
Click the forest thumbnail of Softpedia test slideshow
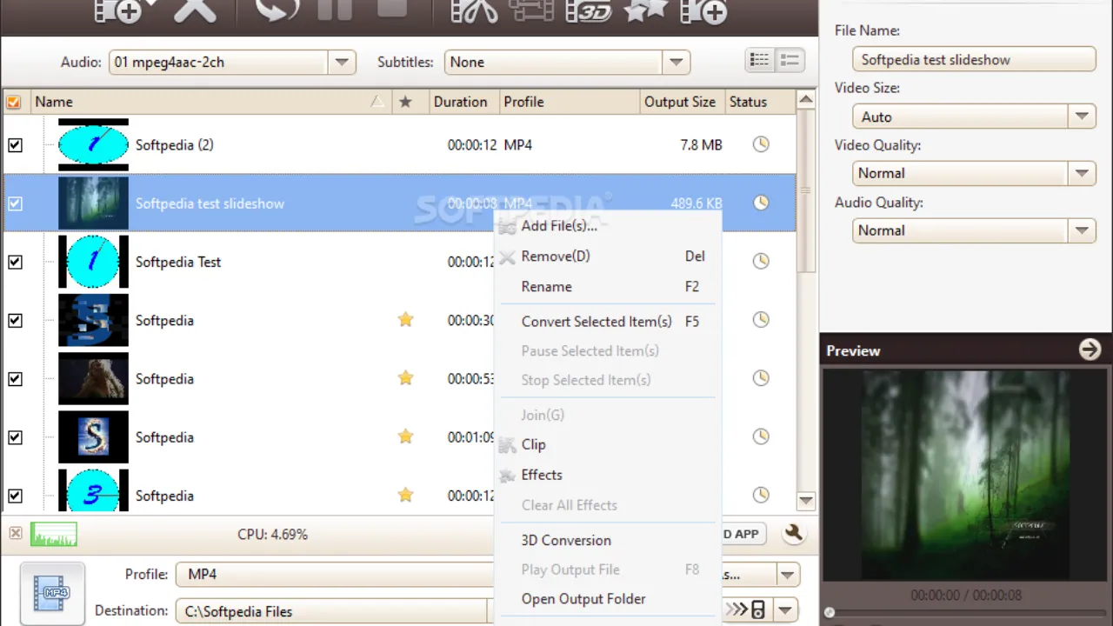click(93, 203)
